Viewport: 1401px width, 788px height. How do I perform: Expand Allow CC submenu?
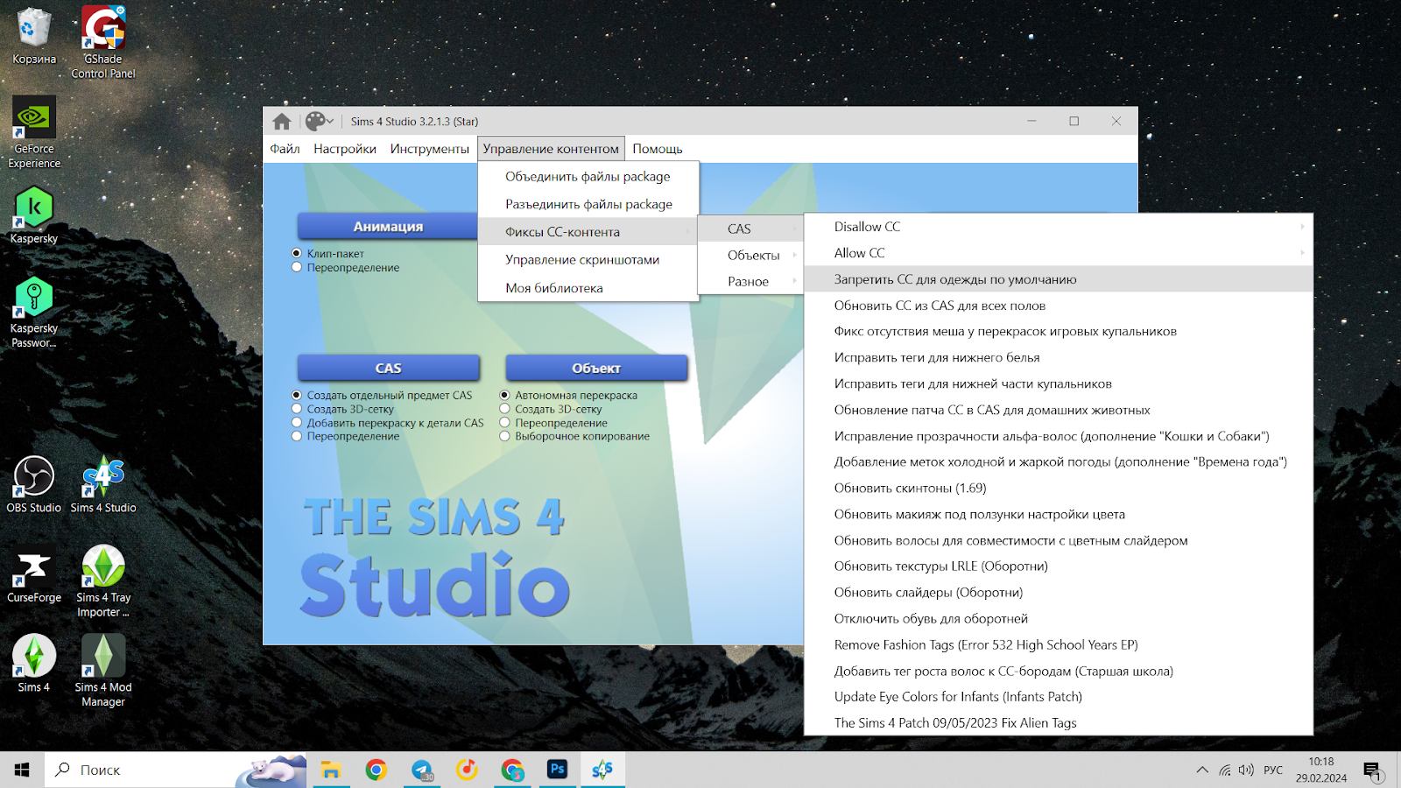[x=1058, y=253]
